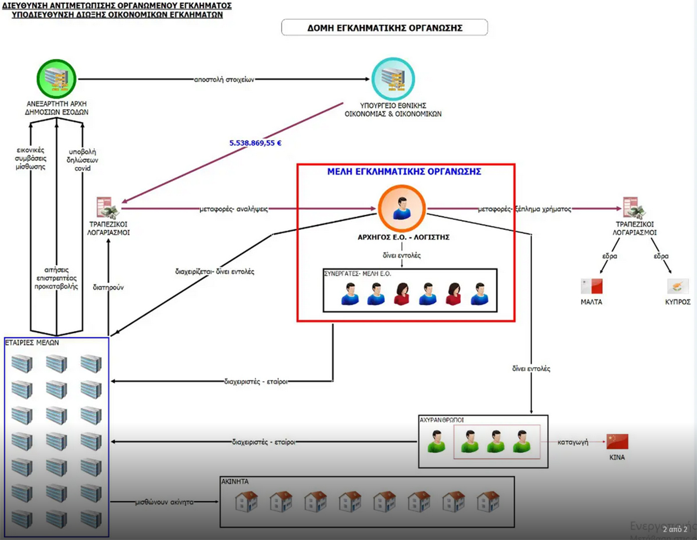This screenshot has width=697, height=540.
Task: Click the right ΤΡΑΠΕΖΙΚΟΙ ΛΟΓΑΡΙΑΣΜΟΙ bank icon
Action: click(x=633, y=208)
